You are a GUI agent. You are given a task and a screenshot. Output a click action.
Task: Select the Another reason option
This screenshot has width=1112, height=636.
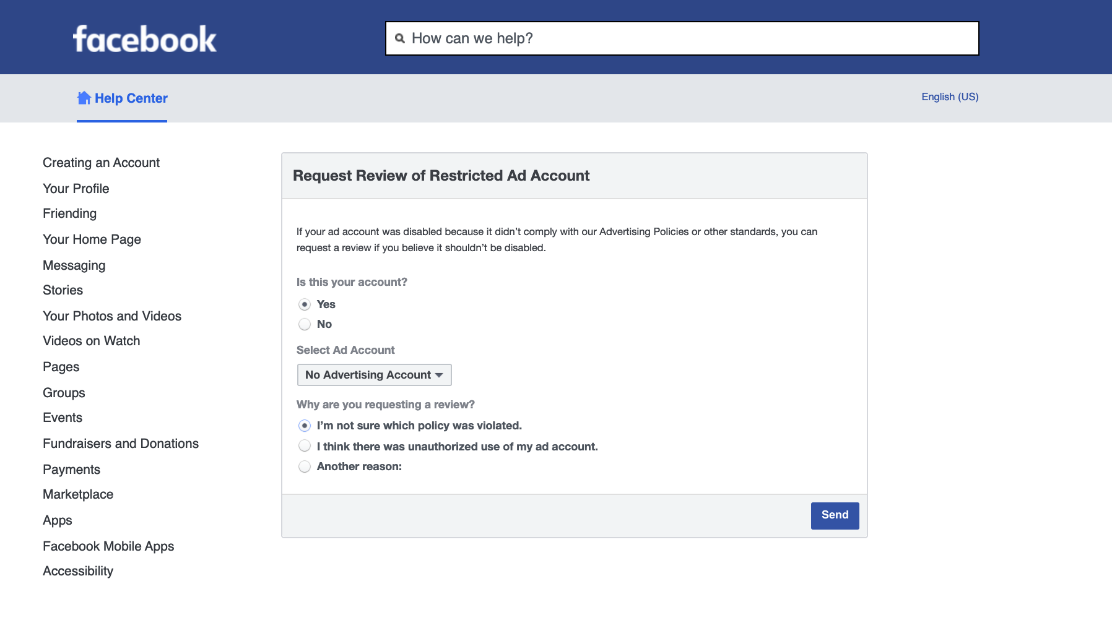coord(305,466)
